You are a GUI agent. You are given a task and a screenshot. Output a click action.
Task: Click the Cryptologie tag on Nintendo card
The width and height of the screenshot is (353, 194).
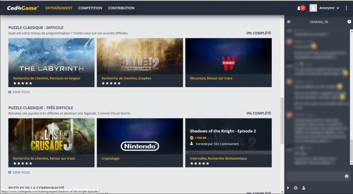click(x=111, y=158)
